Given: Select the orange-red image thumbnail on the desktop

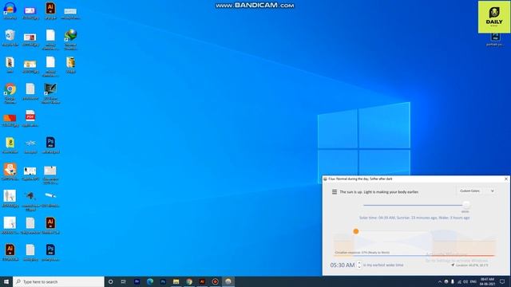Looking at the screenshot, I should click(10, 120).
